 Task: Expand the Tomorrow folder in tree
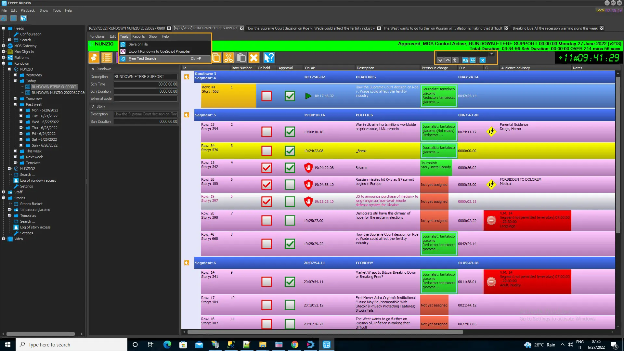15,98
